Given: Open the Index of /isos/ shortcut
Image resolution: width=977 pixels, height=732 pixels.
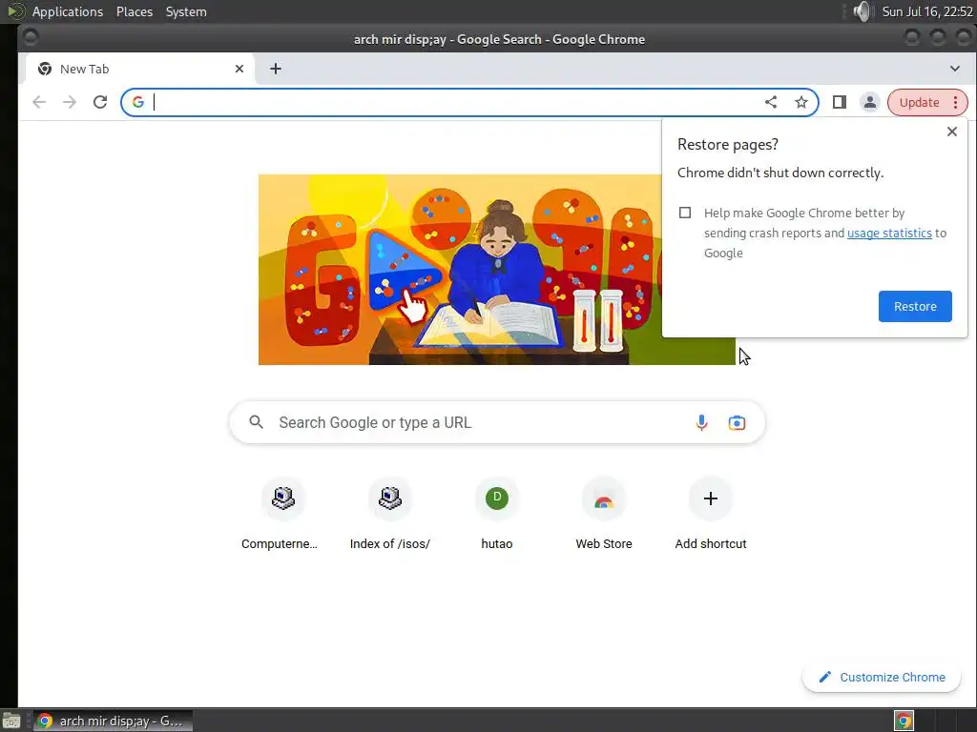Looking at the screenshot, I should tap(390, 514).
